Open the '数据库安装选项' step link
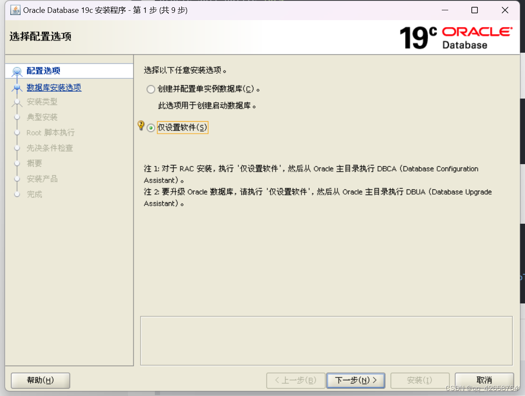Screen dimensions: 525x396 tap(54, 87)
